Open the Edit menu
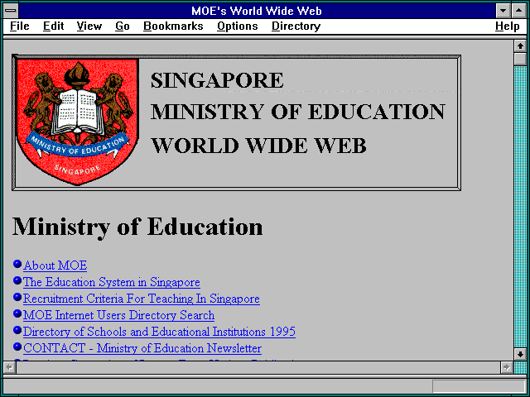Viewport: 530px width, 397px height. pyautogui.click(x=53, y=26)
